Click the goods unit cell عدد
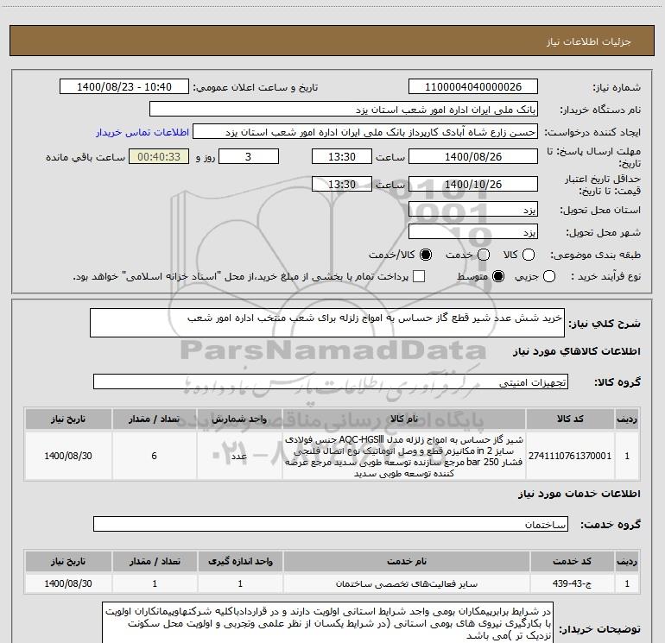This screenshot has height=643, width=665. tap(239, 456)
